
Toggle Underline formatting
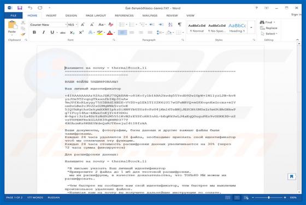point(52,33)
